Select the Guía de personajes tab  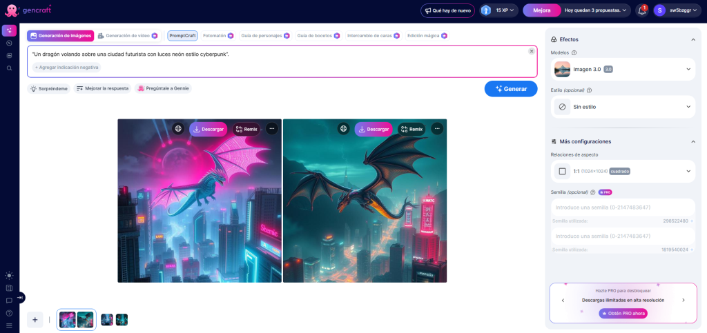click(x=265, y=36)
